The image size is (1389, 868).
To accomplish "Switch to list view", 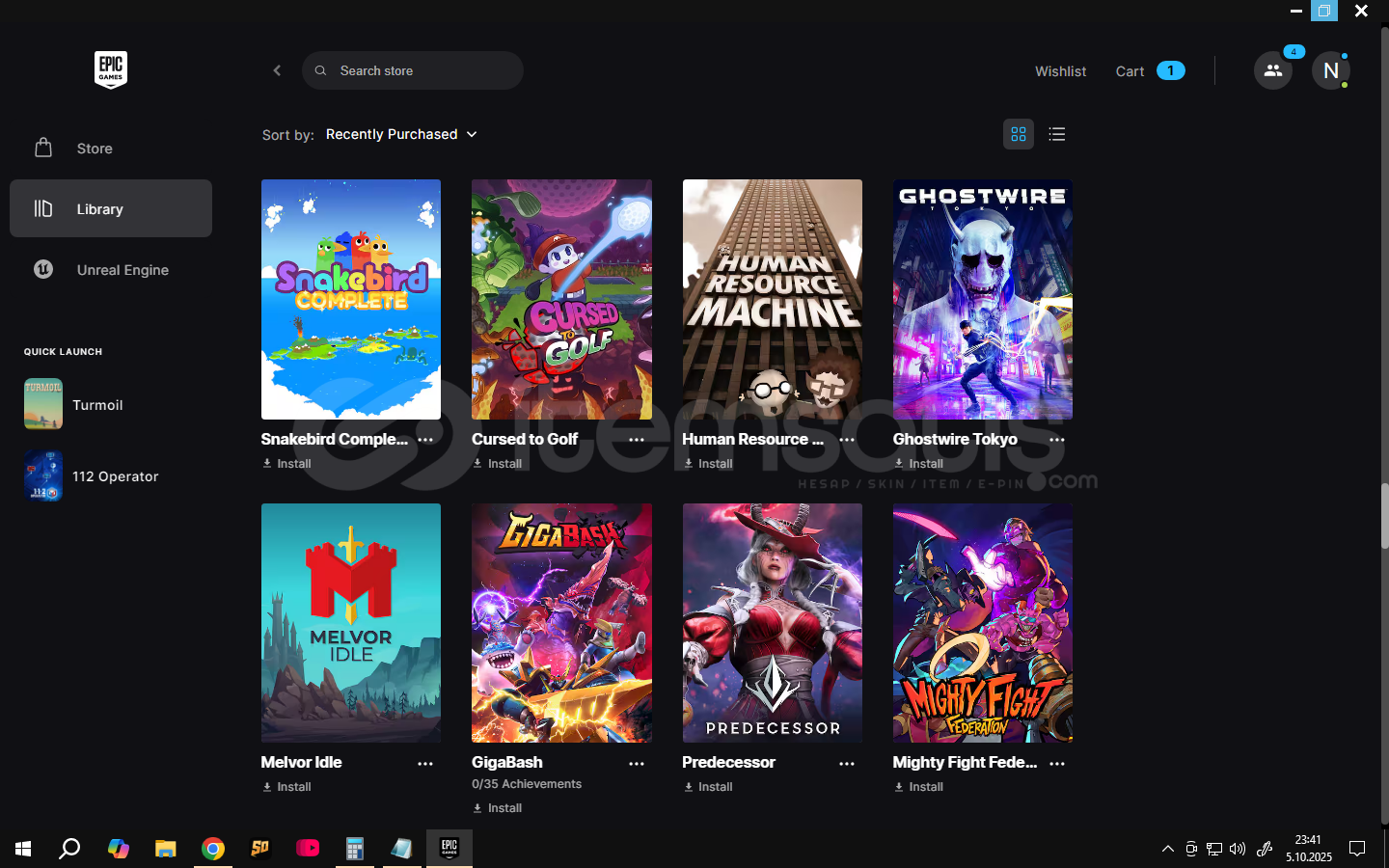I will (x=1057, y=134).
